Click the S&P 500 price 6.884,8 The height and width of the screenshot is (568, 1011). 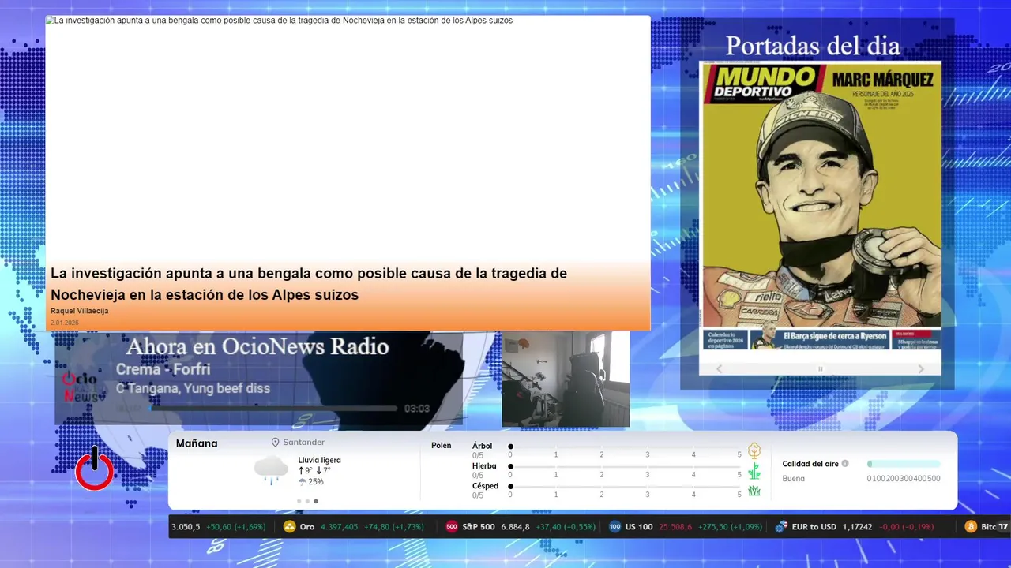tap(515, 527)
